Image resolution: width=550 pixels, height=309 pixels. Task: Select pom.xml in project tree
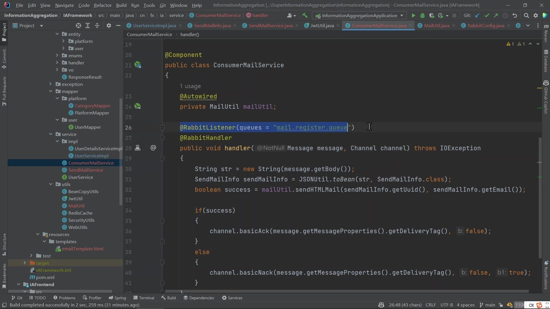point(45,277)
